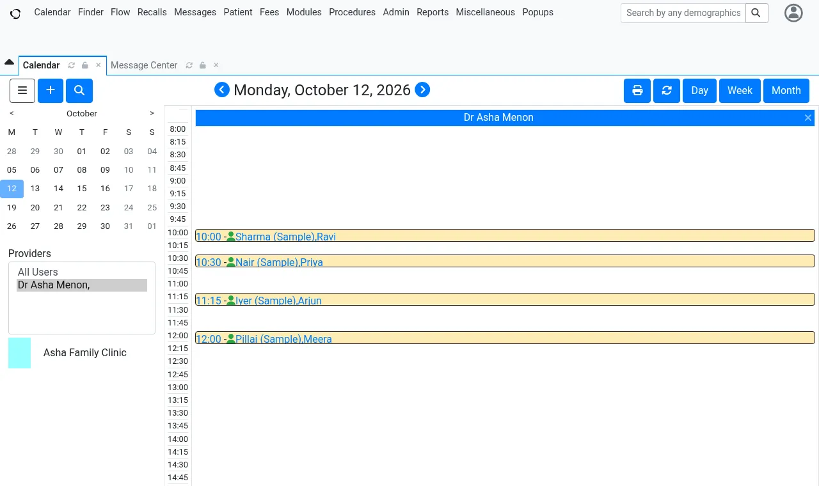Open the Finder menu
The width and height of the screenshot is (819, 486).
click(x=91, y=12)
